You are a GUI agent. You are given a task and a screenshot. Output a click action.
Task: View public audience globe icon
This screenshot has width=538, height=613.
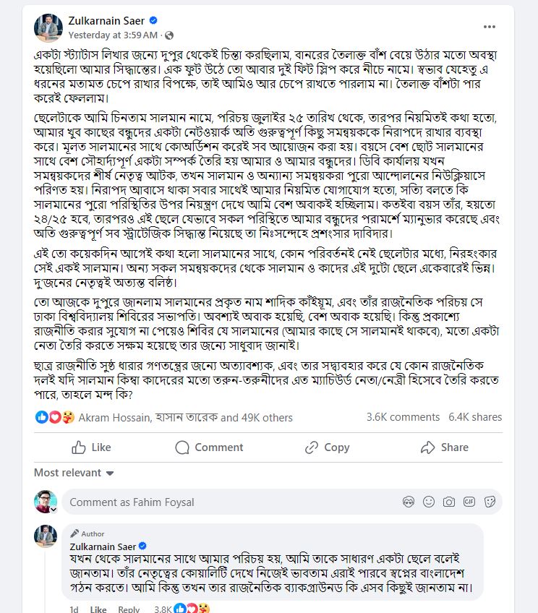click(169, 35)
